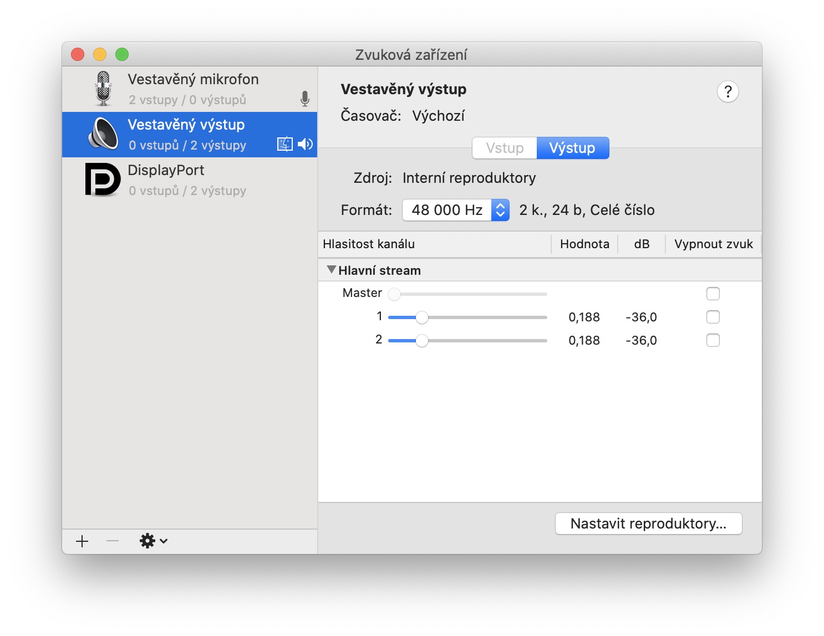Click the Finder badge on Vestavěný výstup row
The height and width of the screenshot is (636, 824).
284,144
